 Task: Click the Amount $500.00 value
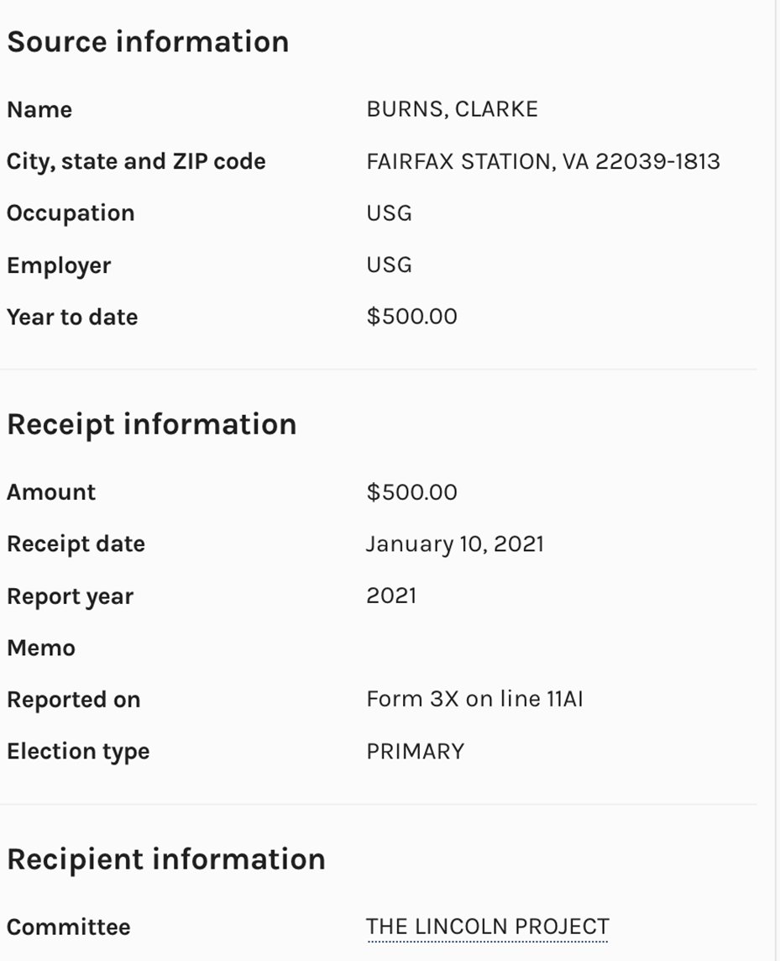point(411,492)
